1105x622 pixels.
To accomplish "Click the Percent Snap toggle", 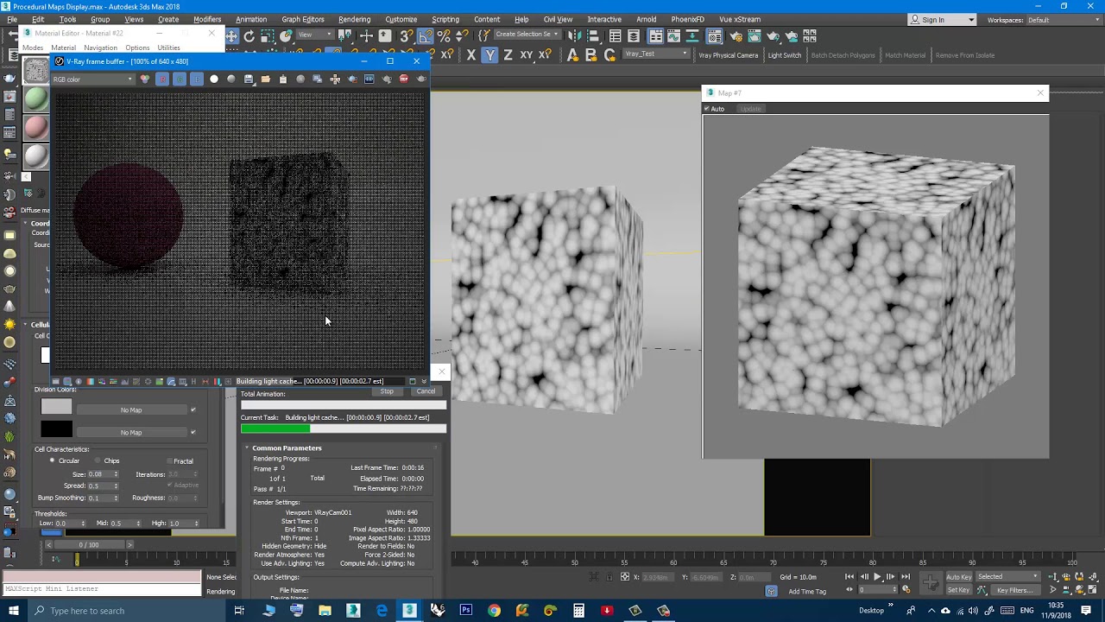I will coord(444,36).
